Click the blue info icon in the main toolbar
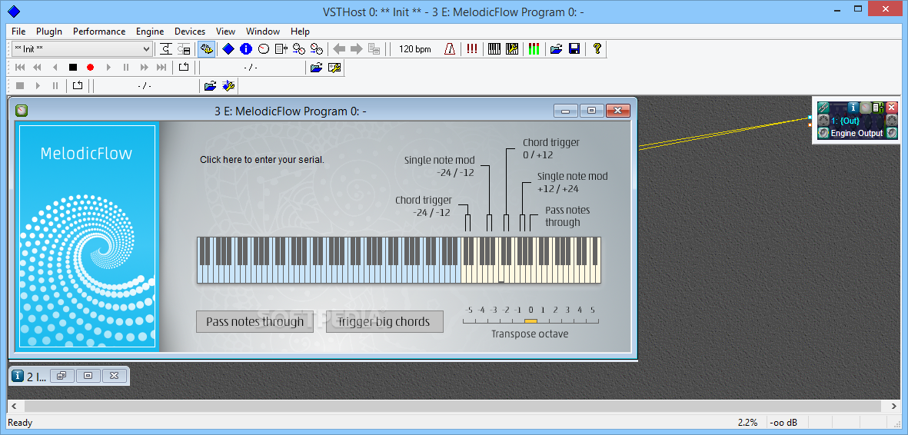The height and width of the screenshot is (435, 908). [x=245, y=49]
